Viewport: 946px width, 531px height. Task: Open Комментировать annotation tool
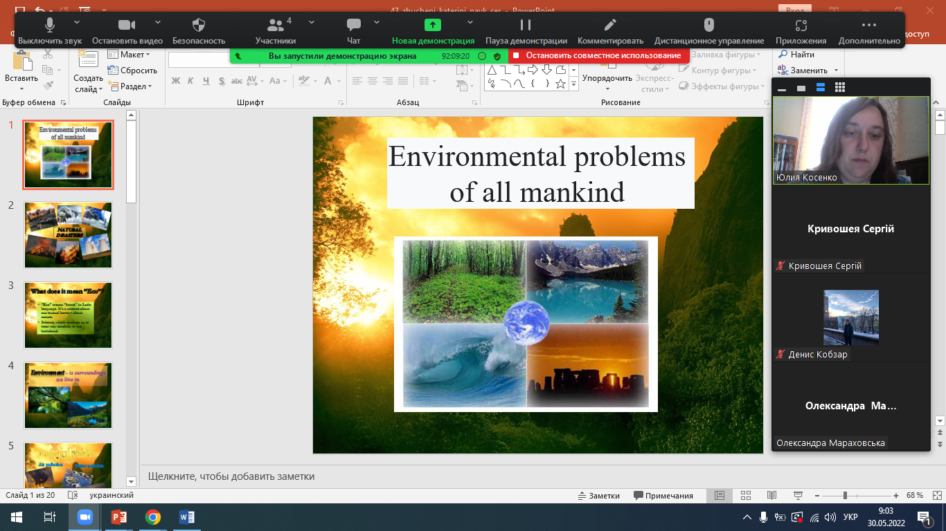610,32
